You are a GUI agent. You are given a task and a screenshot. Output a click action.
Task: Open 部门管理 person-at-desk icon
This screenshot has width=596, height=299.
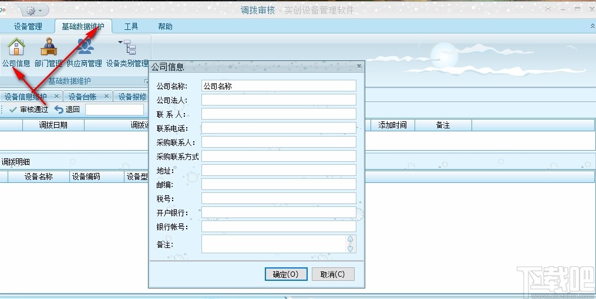[x=49, y=47]
